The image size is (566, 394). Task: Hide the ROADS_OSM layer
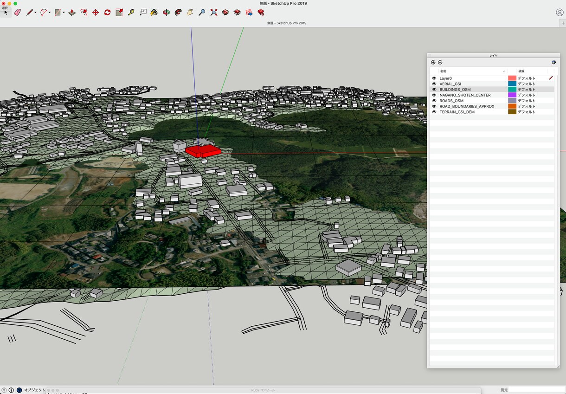click(434, 101)
